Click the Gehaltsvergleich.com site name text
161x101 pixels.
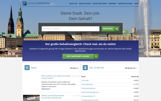41,4
